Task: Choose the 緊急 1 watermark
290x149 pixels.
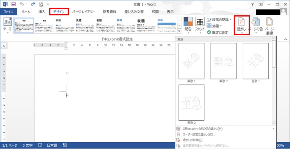Action: (191, 63)
